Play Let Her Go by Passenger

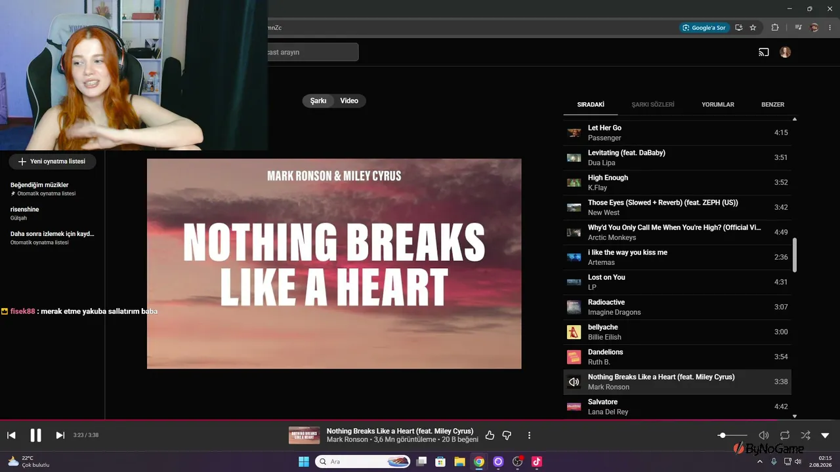tap(677, 133)
